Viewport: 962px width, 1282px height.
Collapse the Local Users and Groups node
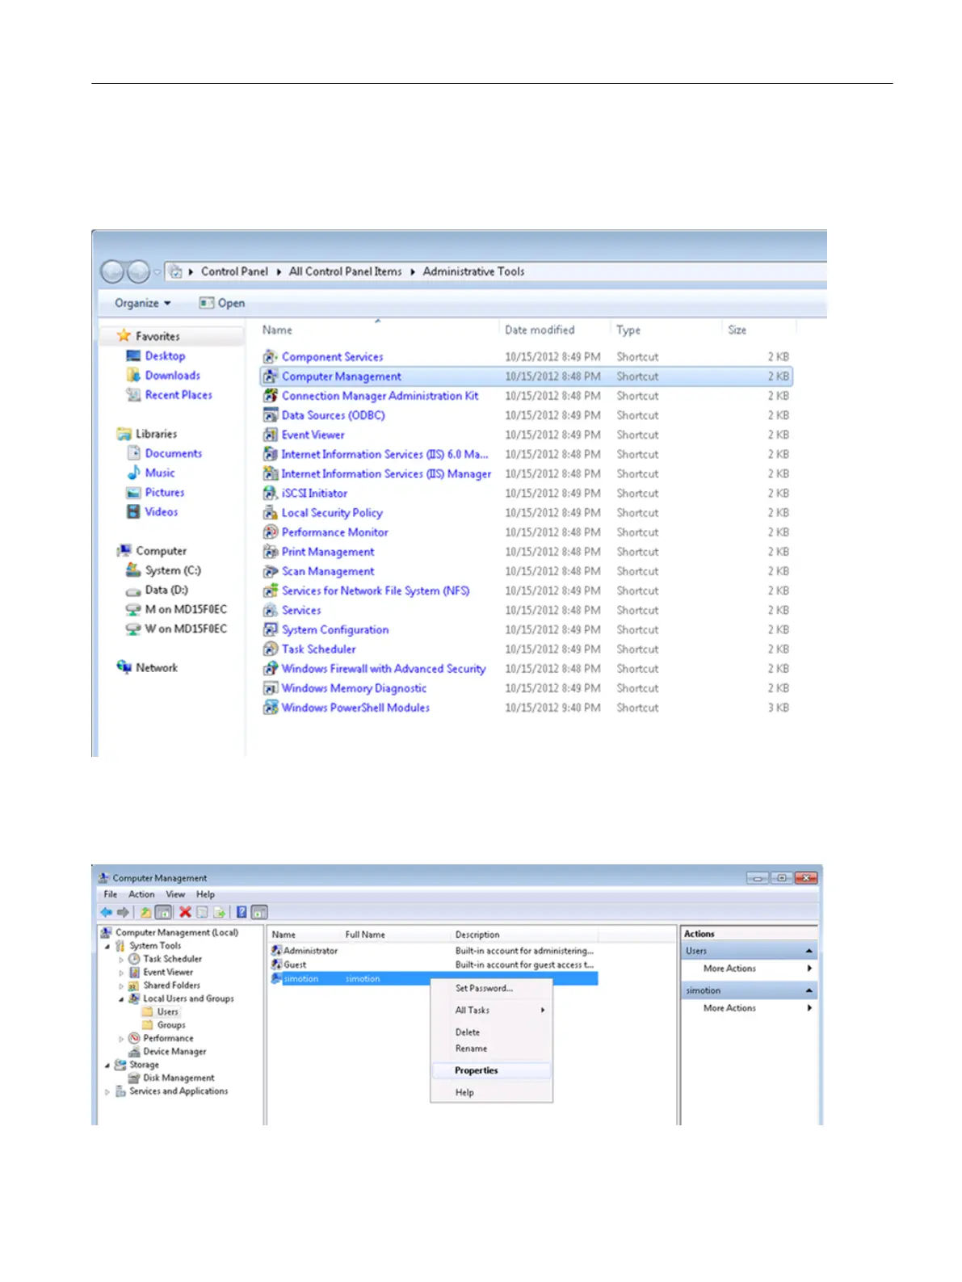point(121,999)
